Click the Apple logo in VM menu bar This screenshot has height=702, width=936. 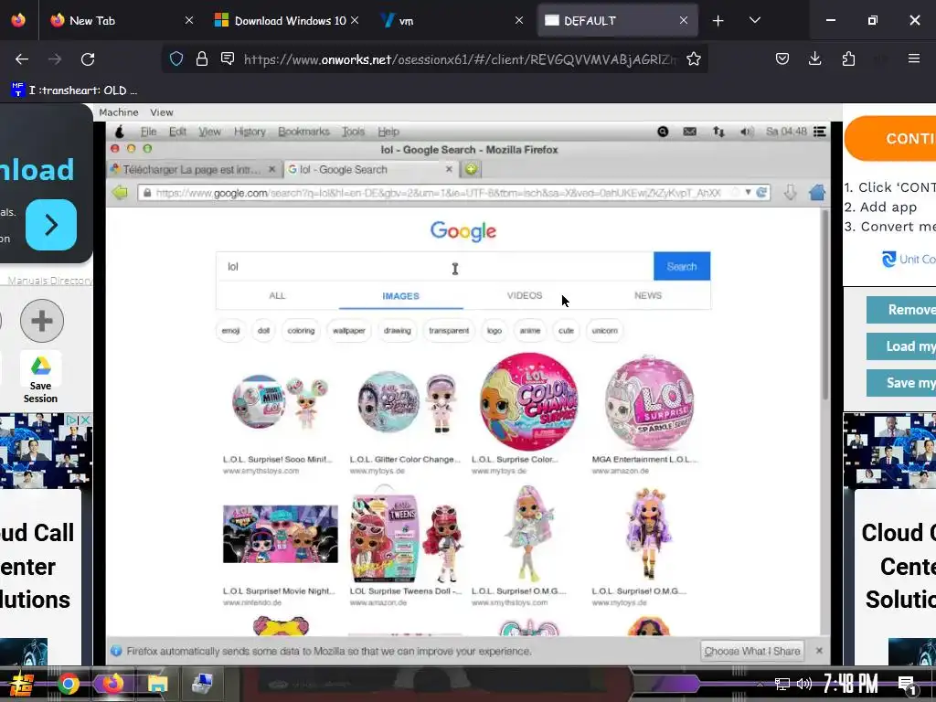click(x=120, y=132)
